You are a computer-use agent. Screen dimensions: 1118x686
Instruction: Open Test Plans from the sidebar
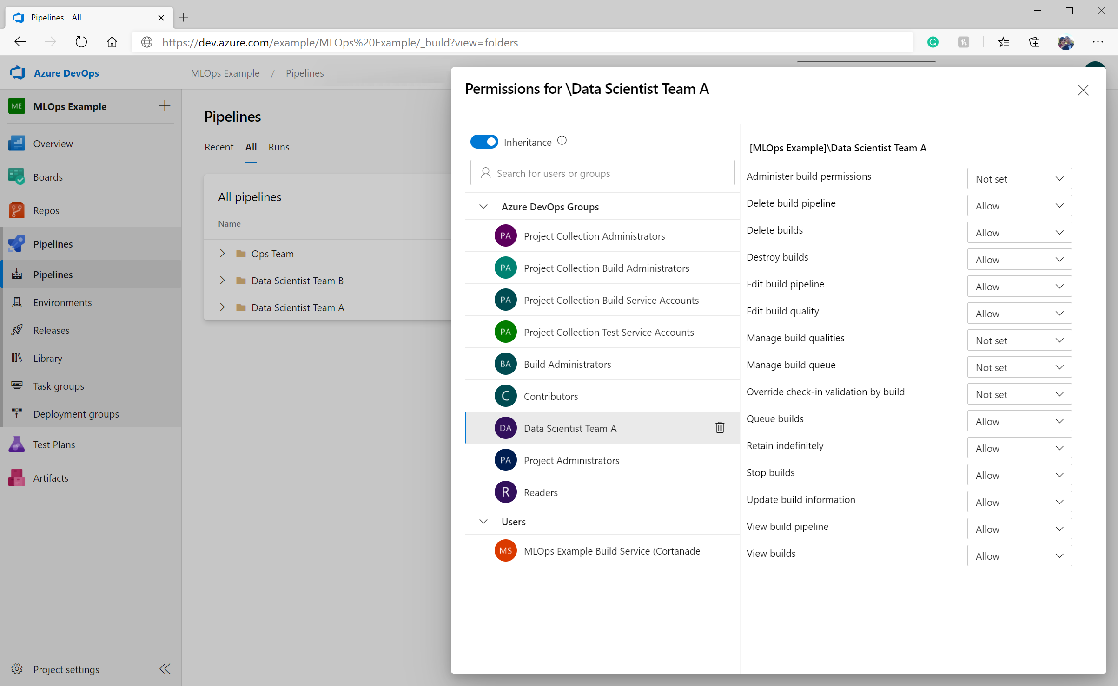pyautogui.click(x=91, y=444)
